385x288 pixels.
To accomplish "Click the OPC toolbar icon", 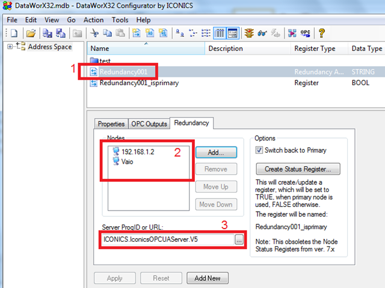I will [x=305, y=33].
